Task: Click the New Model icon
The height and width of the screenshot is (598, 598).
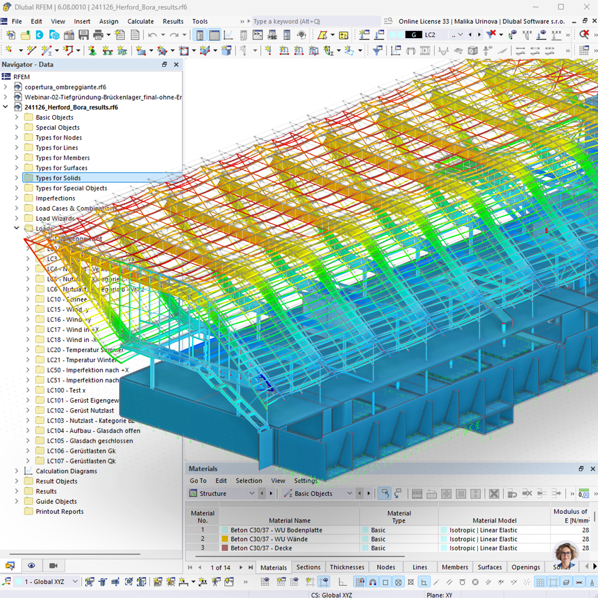Action: 11,35
